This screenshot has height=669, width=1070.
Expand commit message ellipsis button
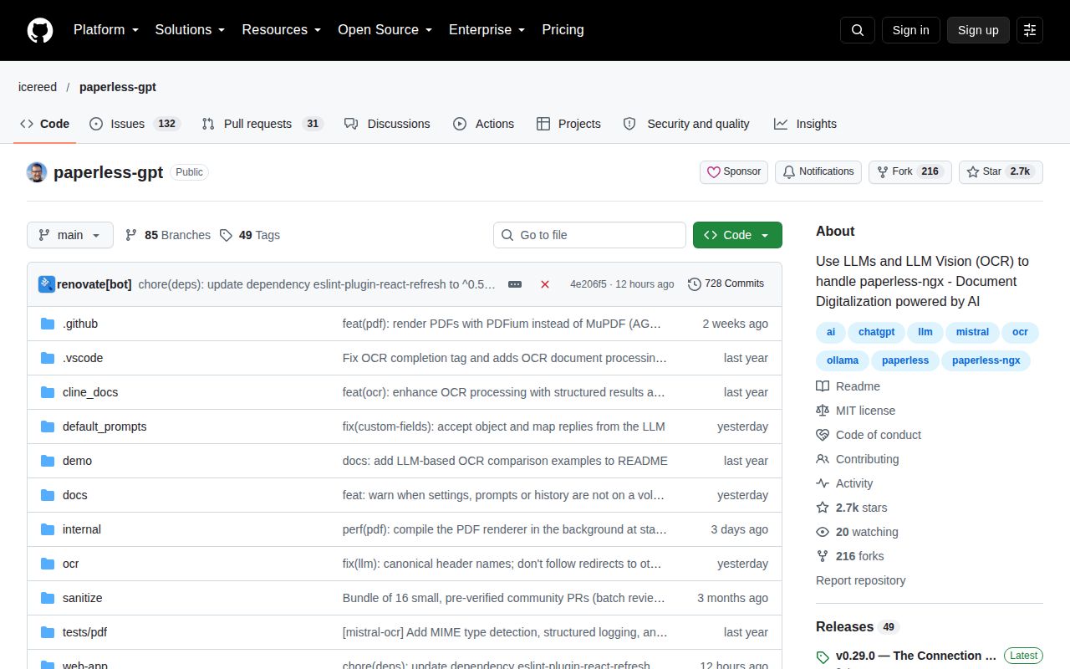coord(515,284)
